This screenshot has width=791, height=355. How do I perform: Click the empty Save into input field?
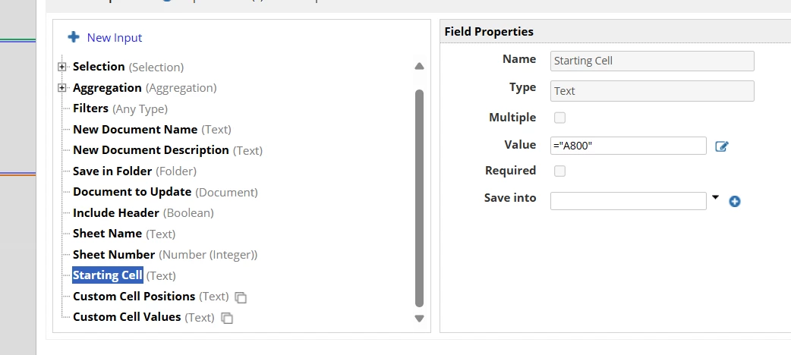tap(628, 201)
